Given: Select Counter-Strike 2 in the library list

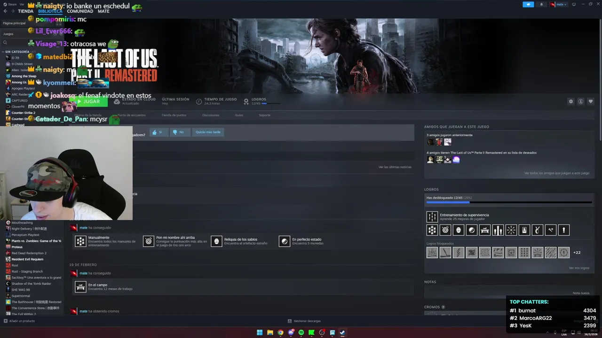Looking at the screenshot, I should [23, 113].
